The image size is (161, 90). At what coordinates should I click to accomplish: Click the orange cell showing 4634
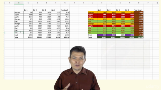tap(130, 19)
